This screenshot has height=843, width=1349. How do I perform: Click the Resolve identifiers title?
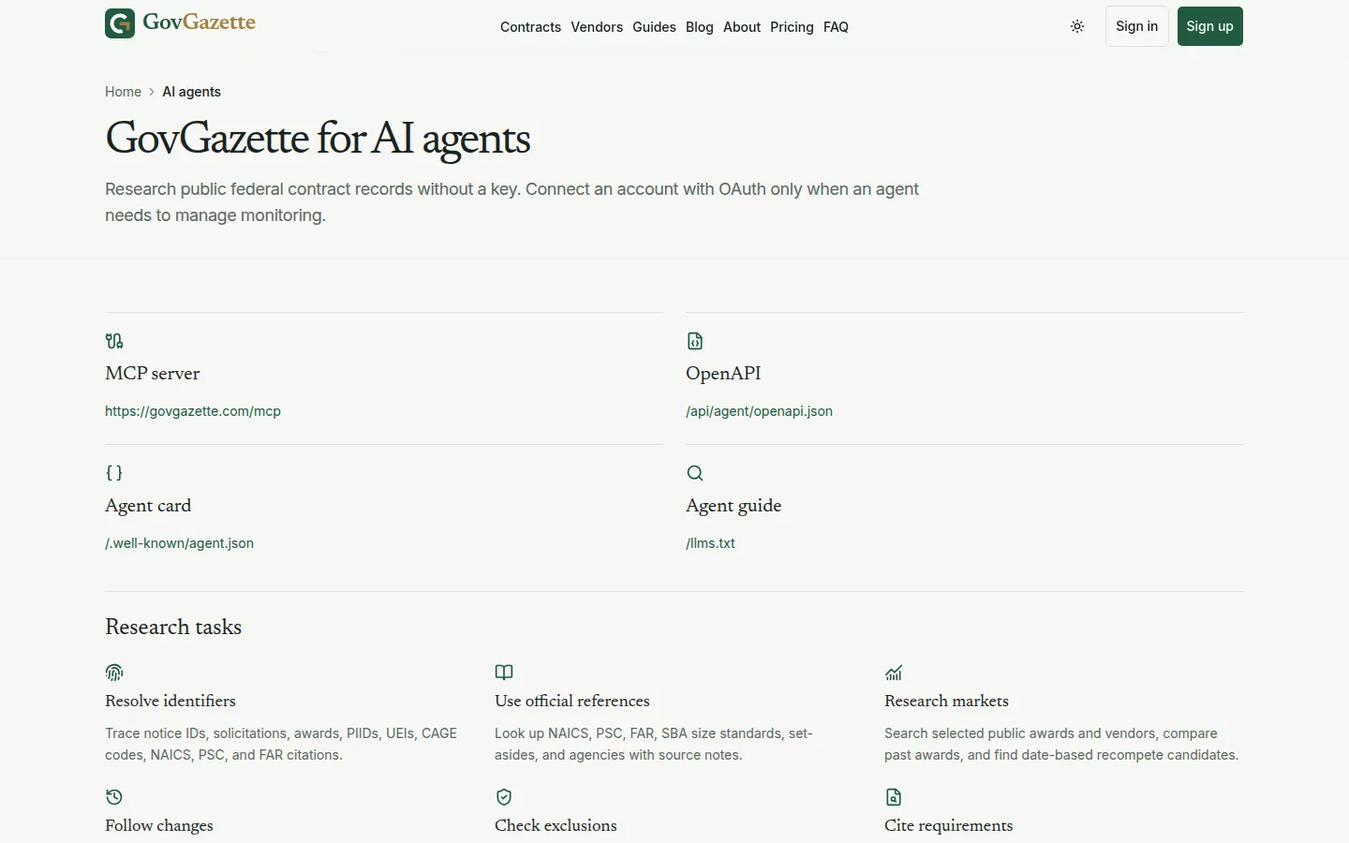(170, 701)
